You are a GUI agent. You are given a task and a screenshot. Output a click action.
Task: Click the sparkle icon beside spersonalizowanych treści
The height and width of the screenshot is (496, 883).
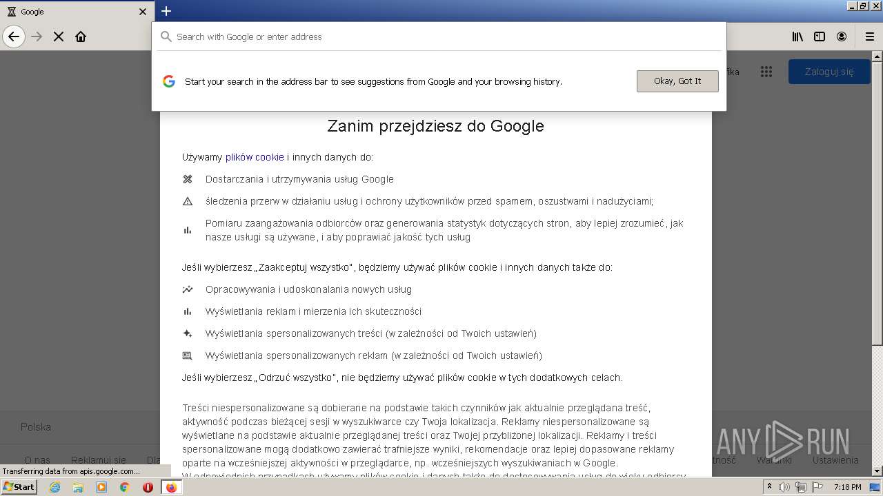click(x=188, y=333)
